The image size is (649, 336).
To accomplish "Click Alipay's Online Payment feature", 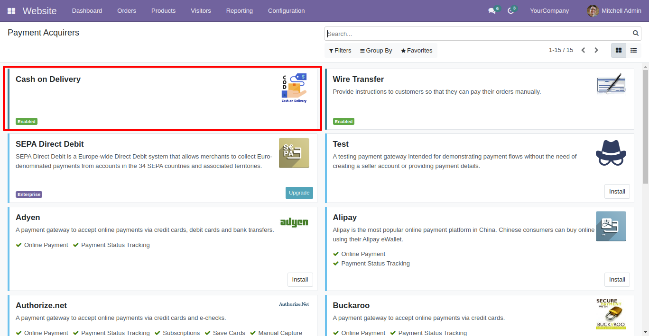I will pyautogui.click(x=359, y=254).
